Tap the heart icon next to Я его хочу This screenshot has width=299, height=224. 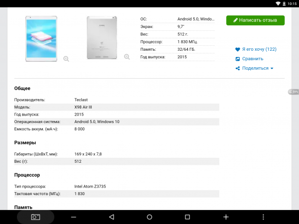pos(238,49)
